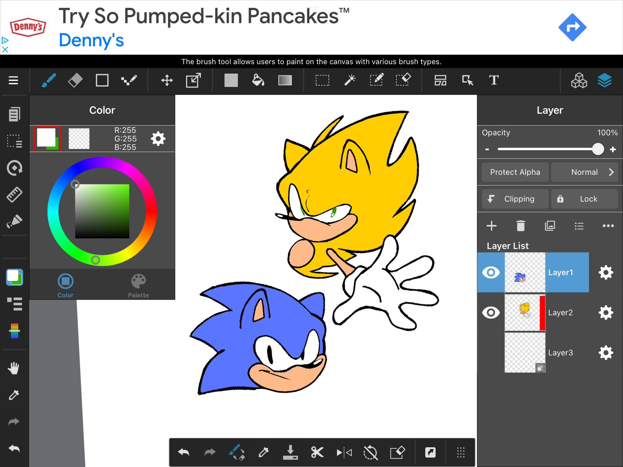Select the Move tool
The width and height of the screenshot is (623, 467).
[167, 80]
